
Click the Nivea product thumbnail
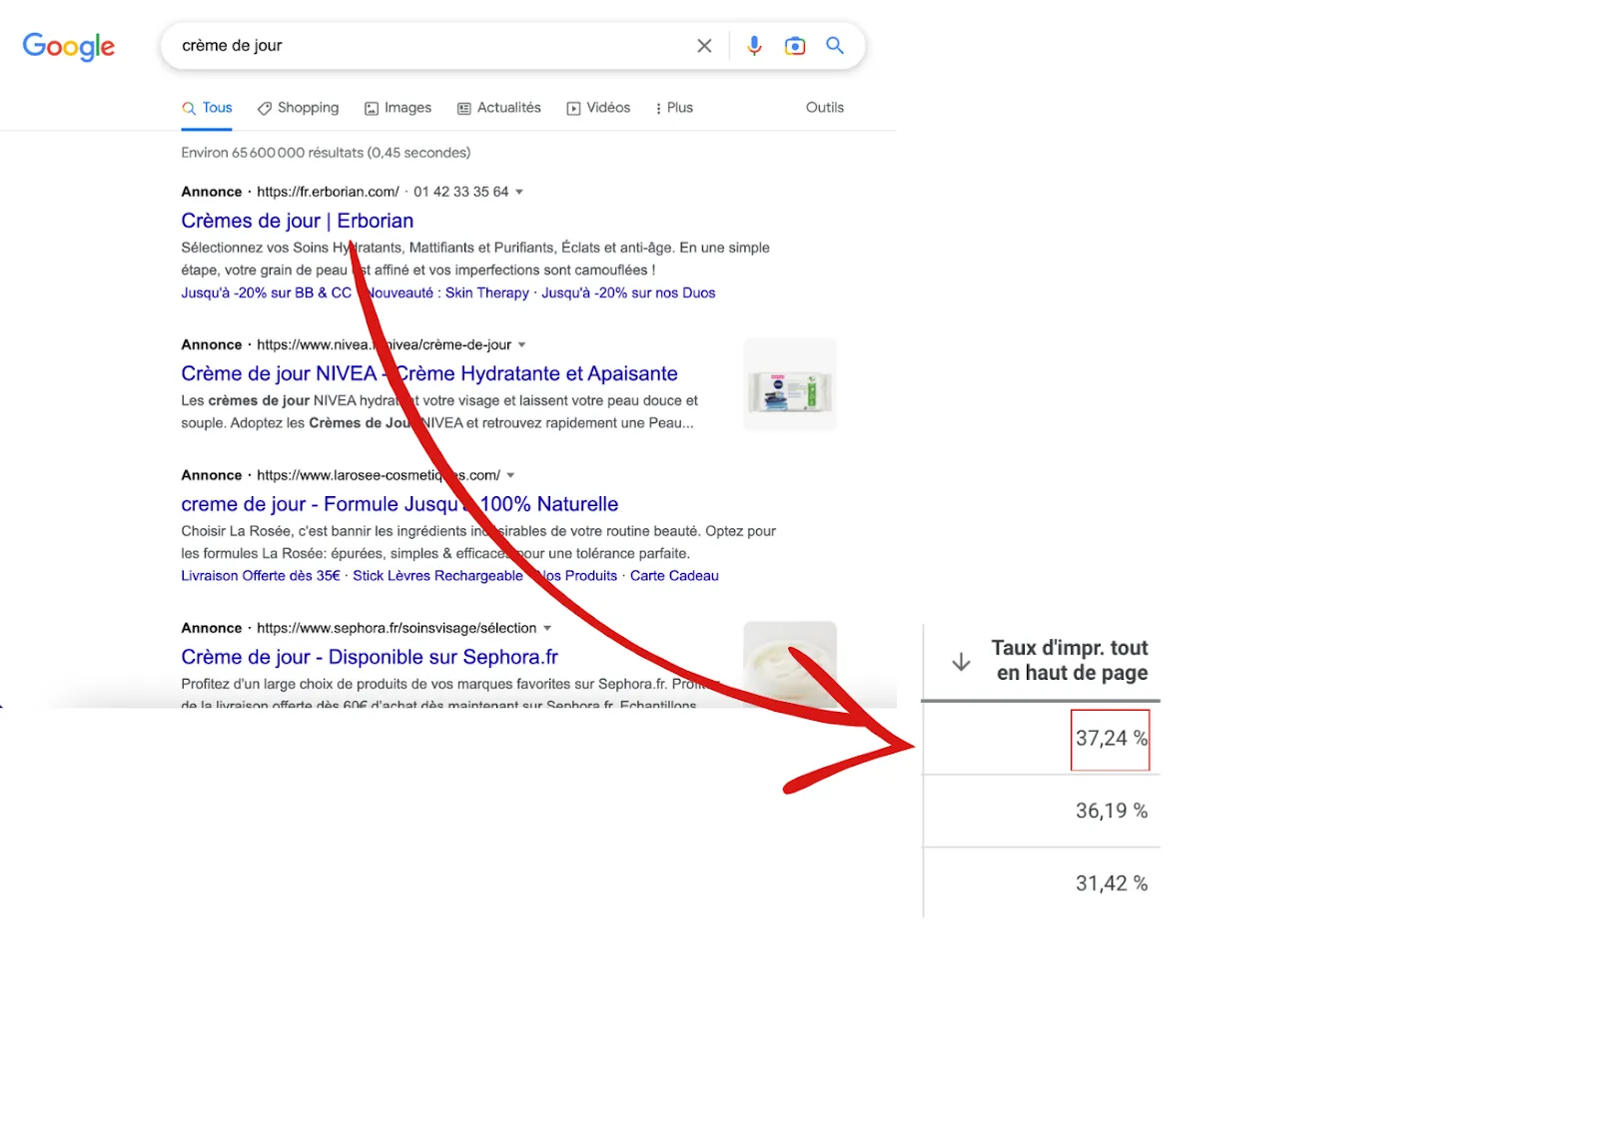click(790, 384)
